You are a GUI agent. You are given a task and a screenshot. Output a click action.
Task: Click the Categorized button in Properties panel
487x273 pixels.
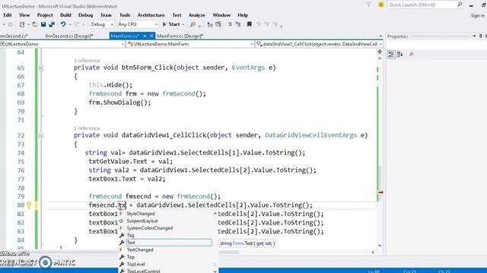pos(391,55)
